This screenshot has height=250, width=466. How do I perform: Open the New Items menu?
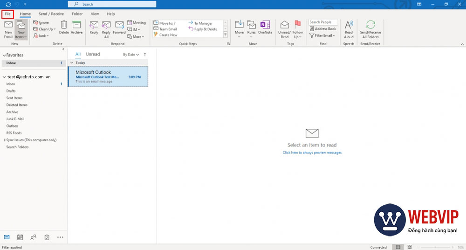21,30
